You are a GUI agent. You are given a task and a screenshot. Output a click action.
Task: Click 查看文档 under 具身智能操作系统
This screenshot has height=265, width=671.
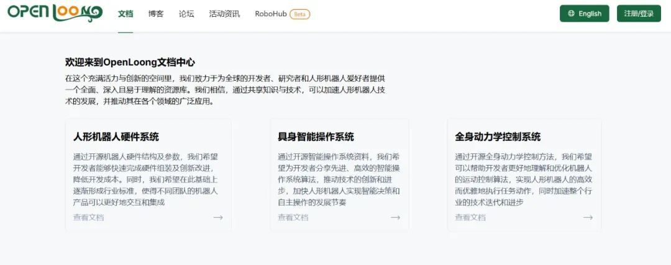click(x=293, y=217)
